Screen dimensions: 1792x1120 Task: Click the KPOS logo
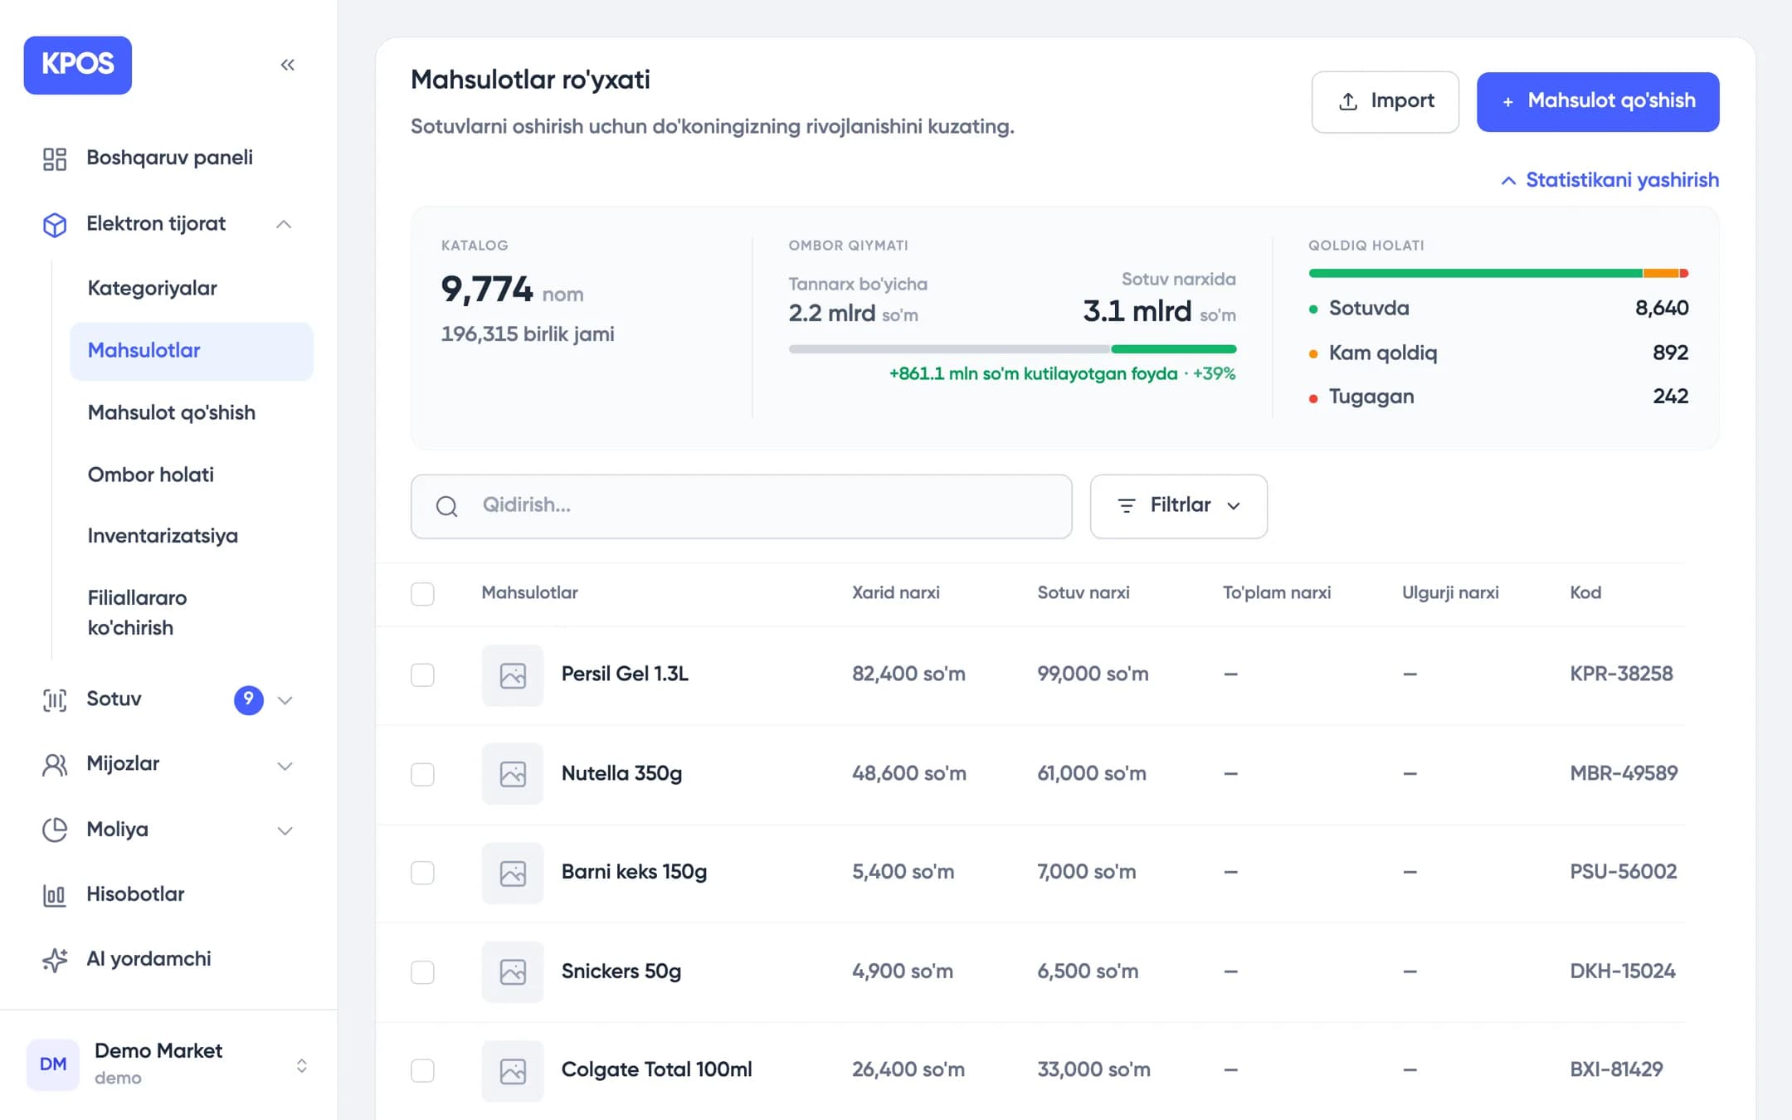(x=77, y=65)
